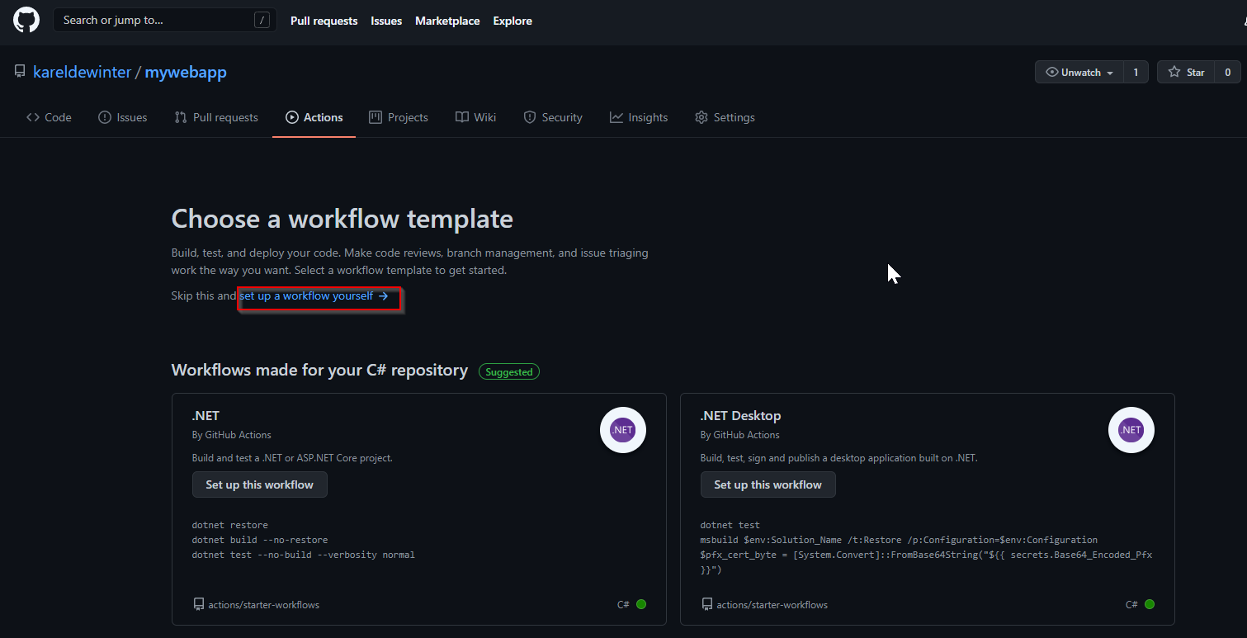Click the star count 0
1247x638 pixels.
(1227, 73)
